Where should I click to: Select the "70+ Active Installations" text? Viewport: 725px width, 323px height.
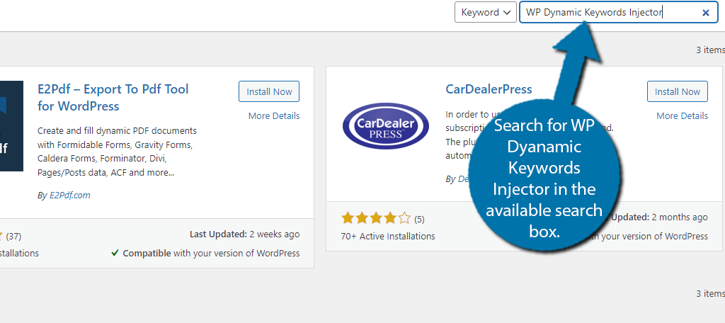tap(388, 236)
